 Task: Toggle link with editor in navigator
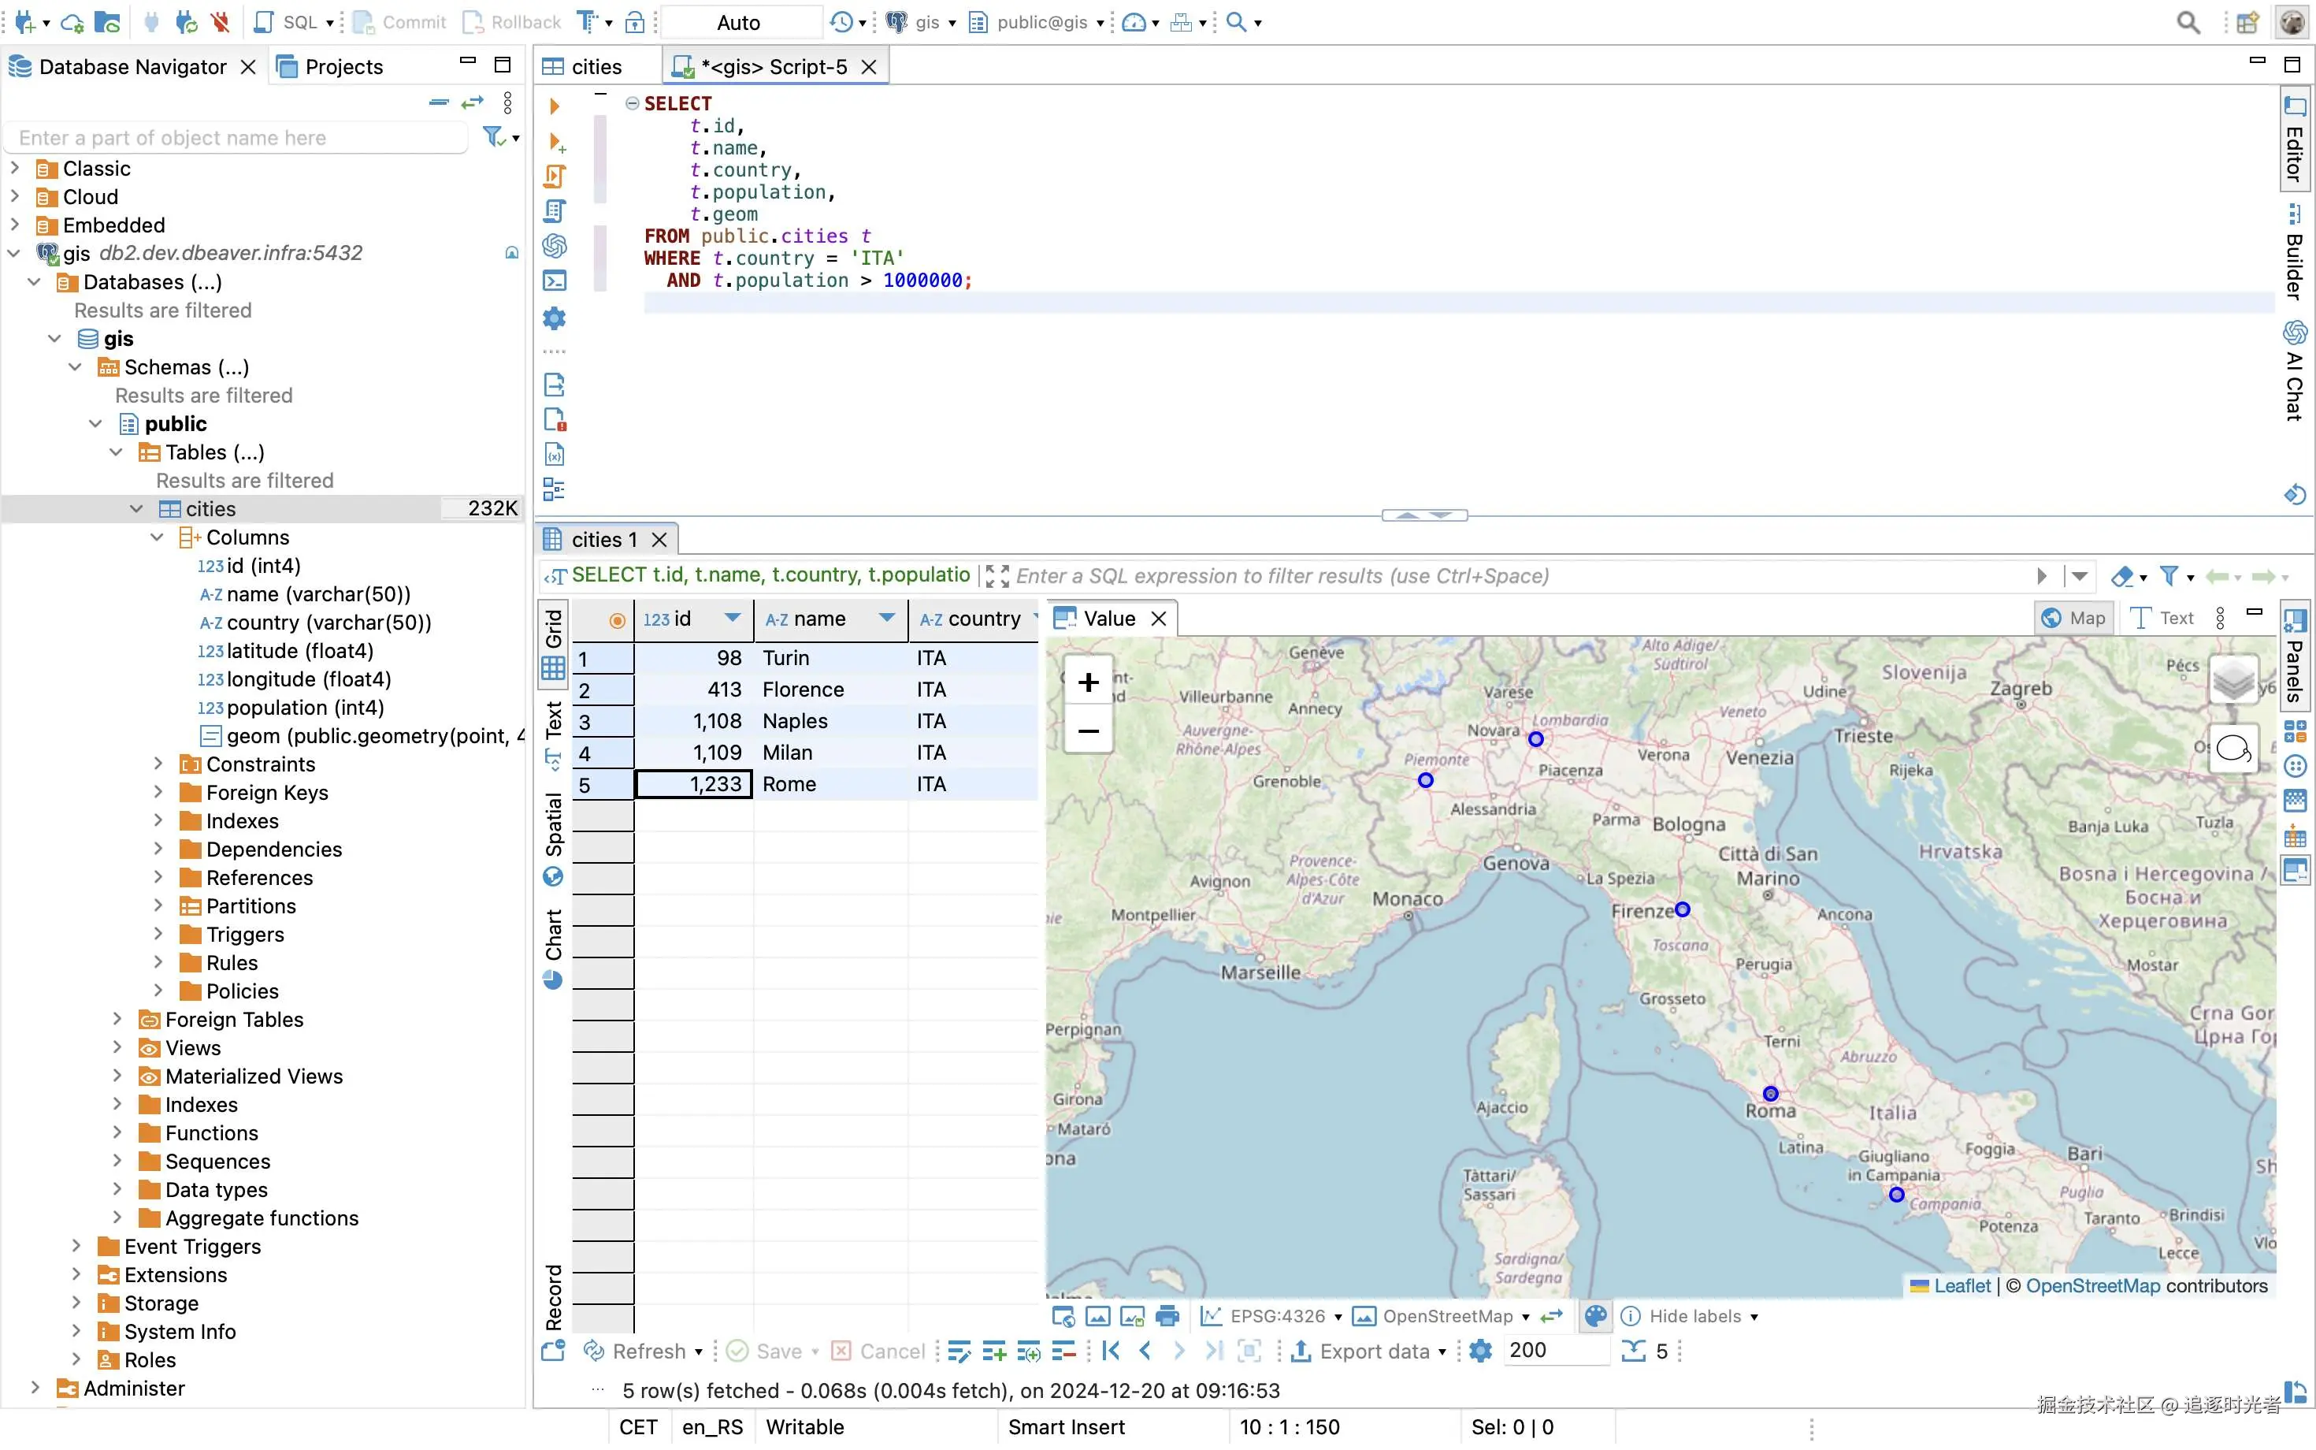[473, 102]
